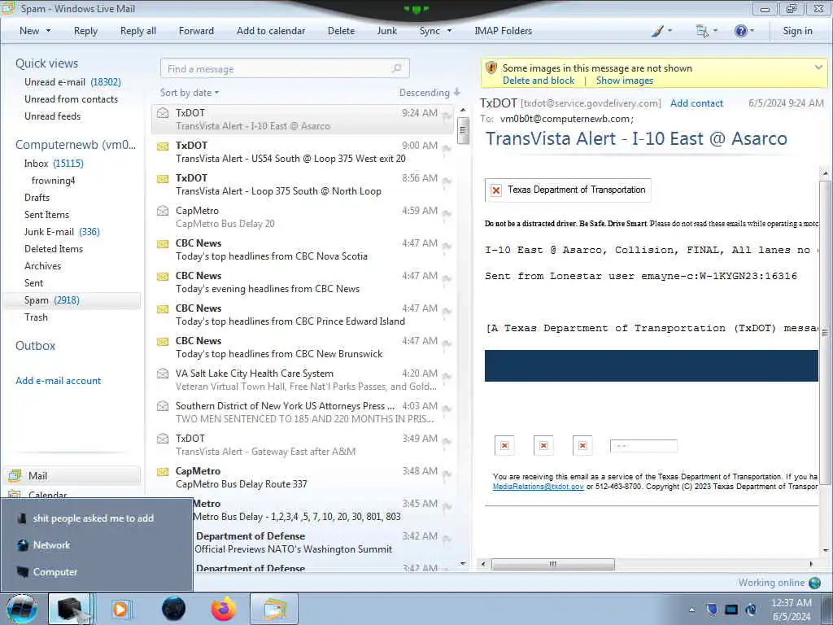Image resolution: width=833 pixels, height=625 pixels.
Task: Click the Working online globe icon
Action: coord(814,583)
